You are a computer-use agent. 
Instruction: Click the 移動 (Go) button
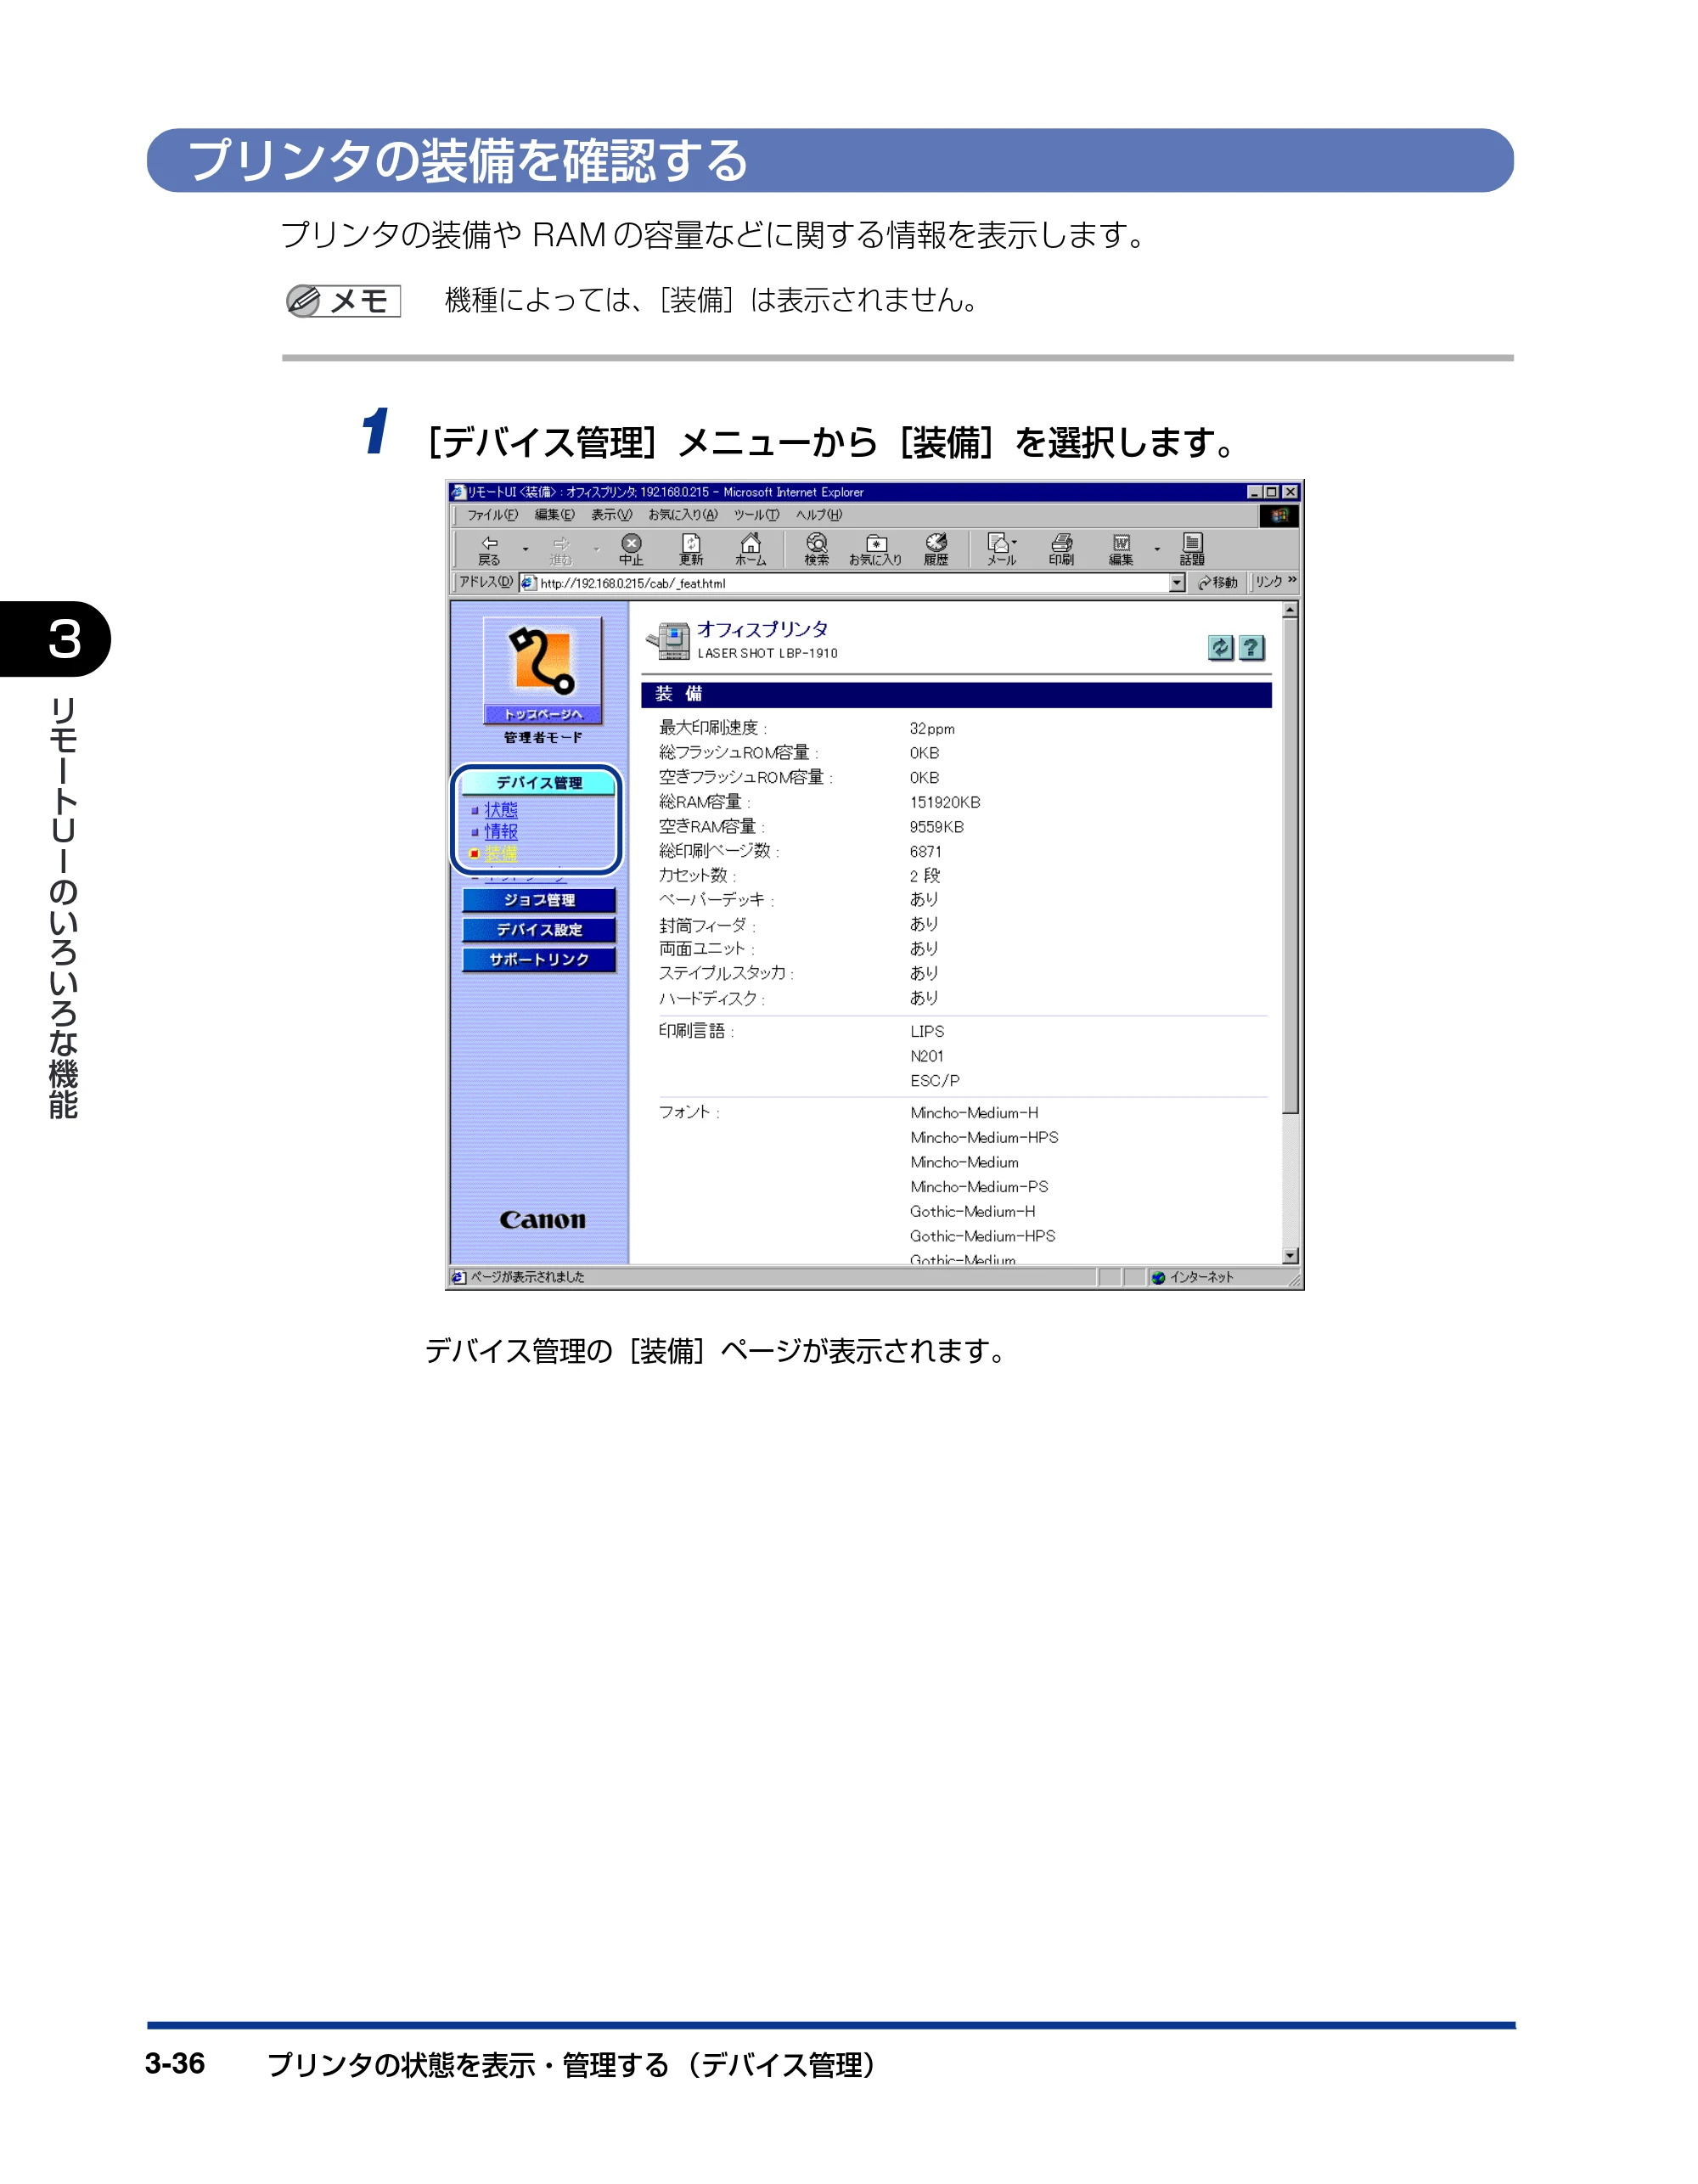pyautogui.click(x=1217, y=582)
